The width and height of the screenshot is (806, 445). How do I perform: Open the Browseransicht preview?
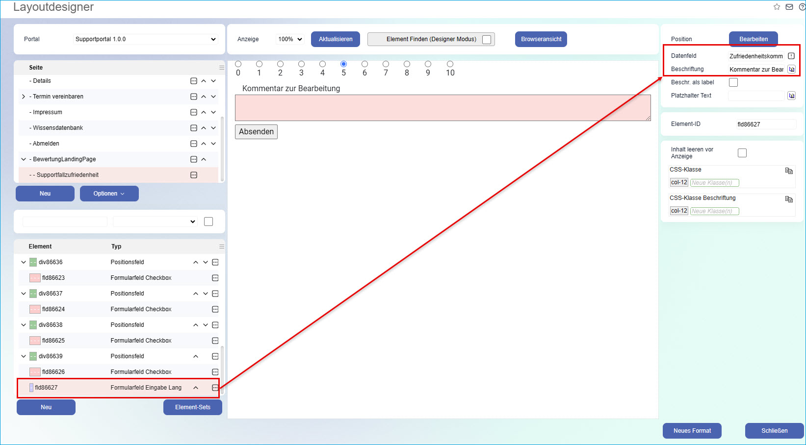(x=541, y=39)
